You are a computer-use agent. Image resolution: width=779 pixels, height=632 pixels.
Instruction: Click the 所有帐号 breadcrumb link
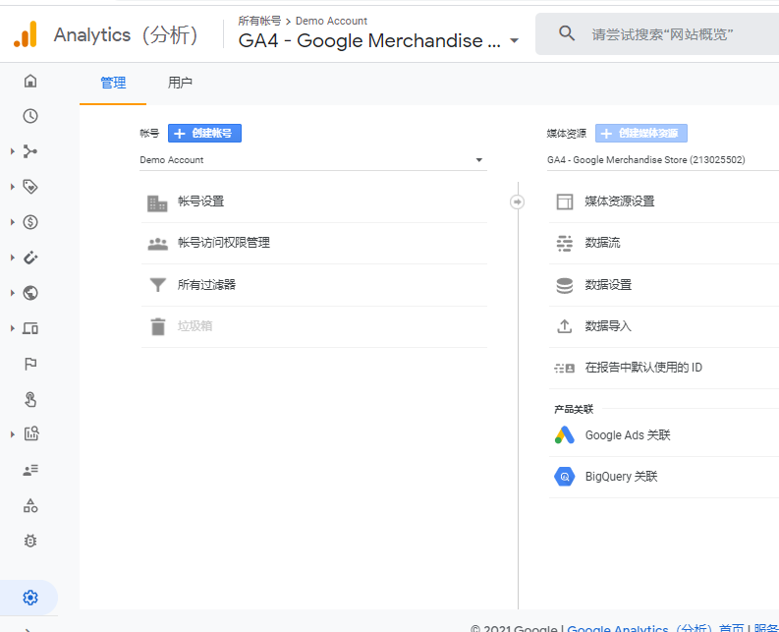pyautogui.click(x=259, y=21)
